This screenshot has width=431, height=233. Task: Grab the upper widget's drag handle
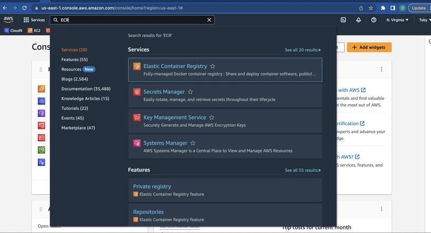pos(41,70)
